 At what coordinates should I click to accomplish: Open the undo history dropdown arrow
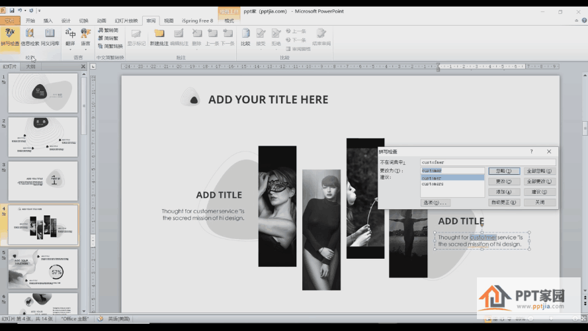coord(24,11)
